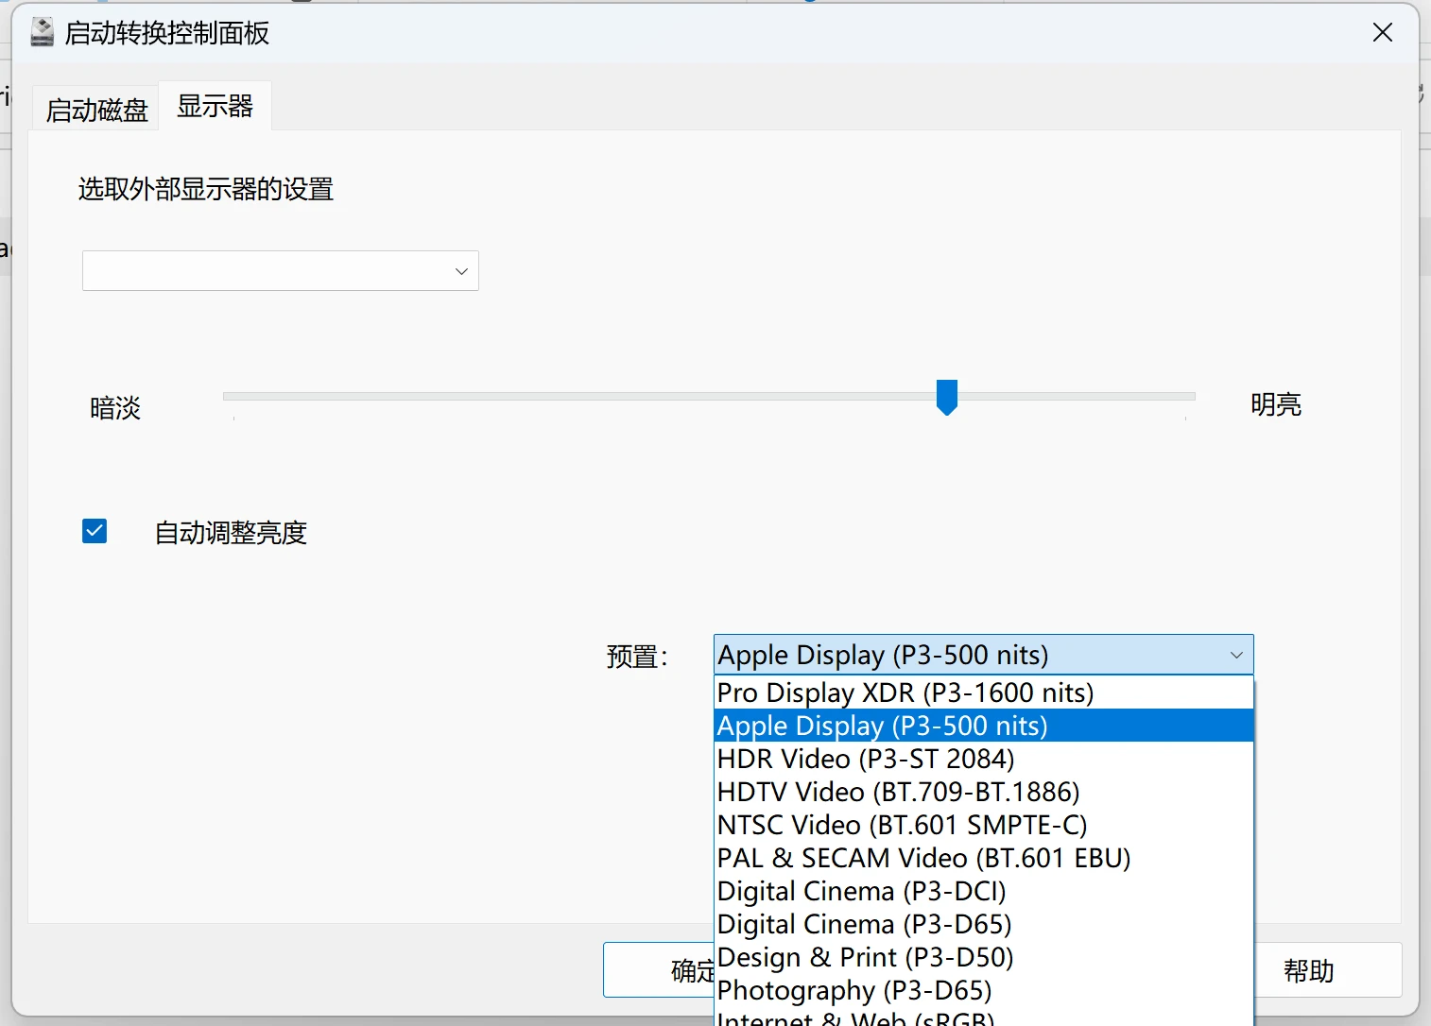The width and height of the screenshot is (1431, 1026).
Task: Select HDR Video (P3-ST 2084) preset
Action: [983, 759]
